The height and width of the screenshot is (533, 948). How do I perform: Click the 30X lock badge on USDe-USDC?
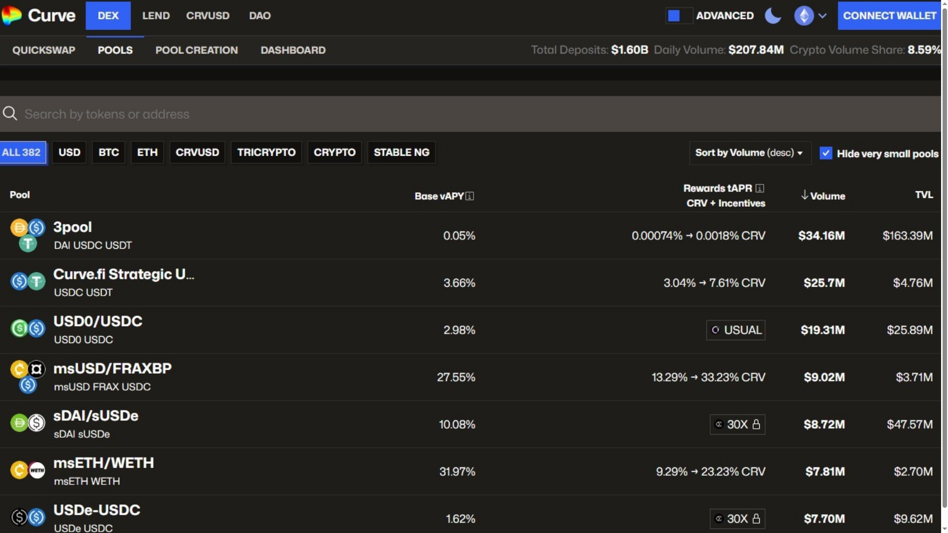coord(737,519)
